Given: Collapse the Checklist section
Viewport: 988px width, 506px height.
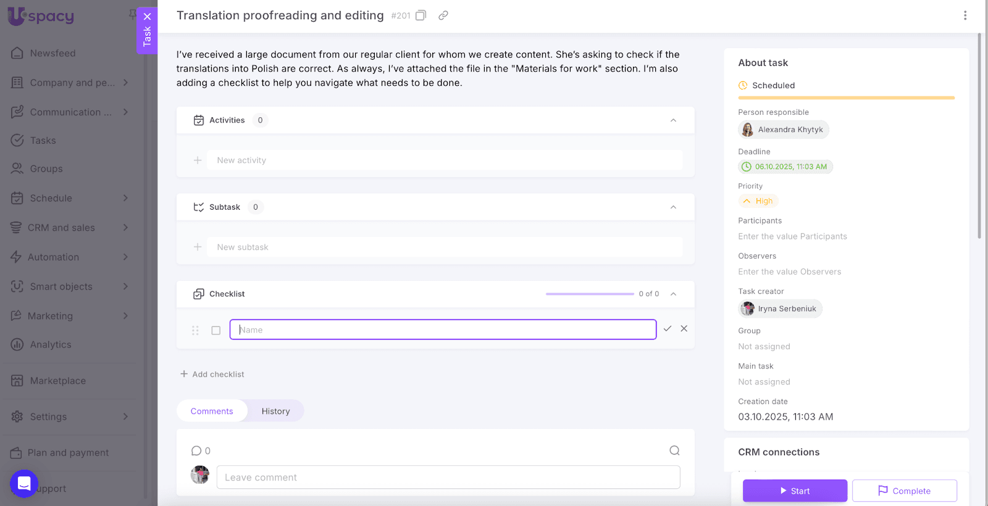Looking at the screenshot, I should pos(673,294).
